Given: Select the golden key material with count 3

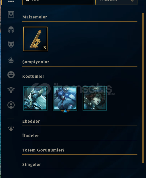Looking at the screenshot, I should pos(35,39).
